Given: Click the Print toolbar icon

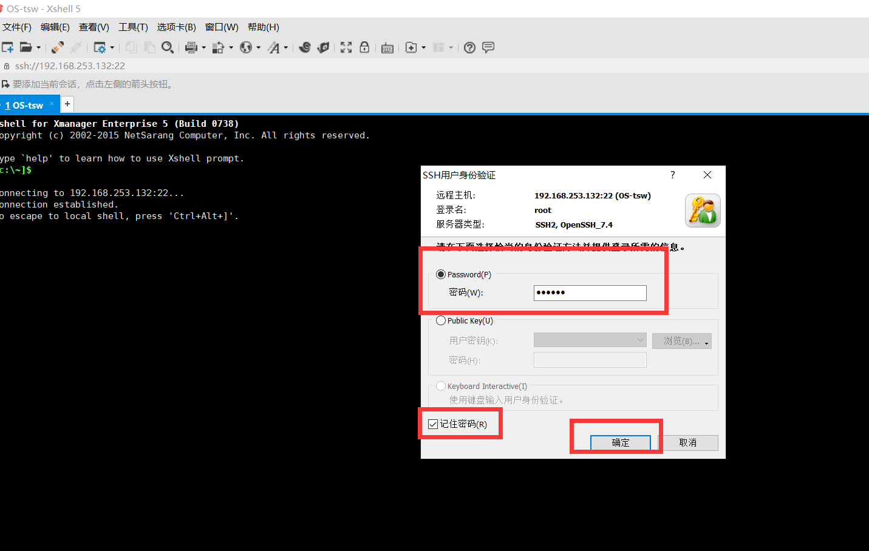Looking at the screenshot, I should point(191,47).
